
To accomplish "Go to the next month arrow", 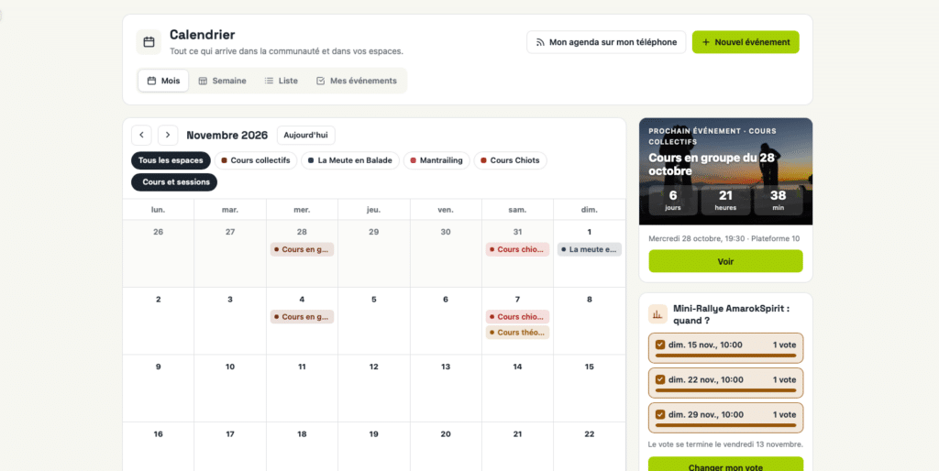I will tap(168, 136).
